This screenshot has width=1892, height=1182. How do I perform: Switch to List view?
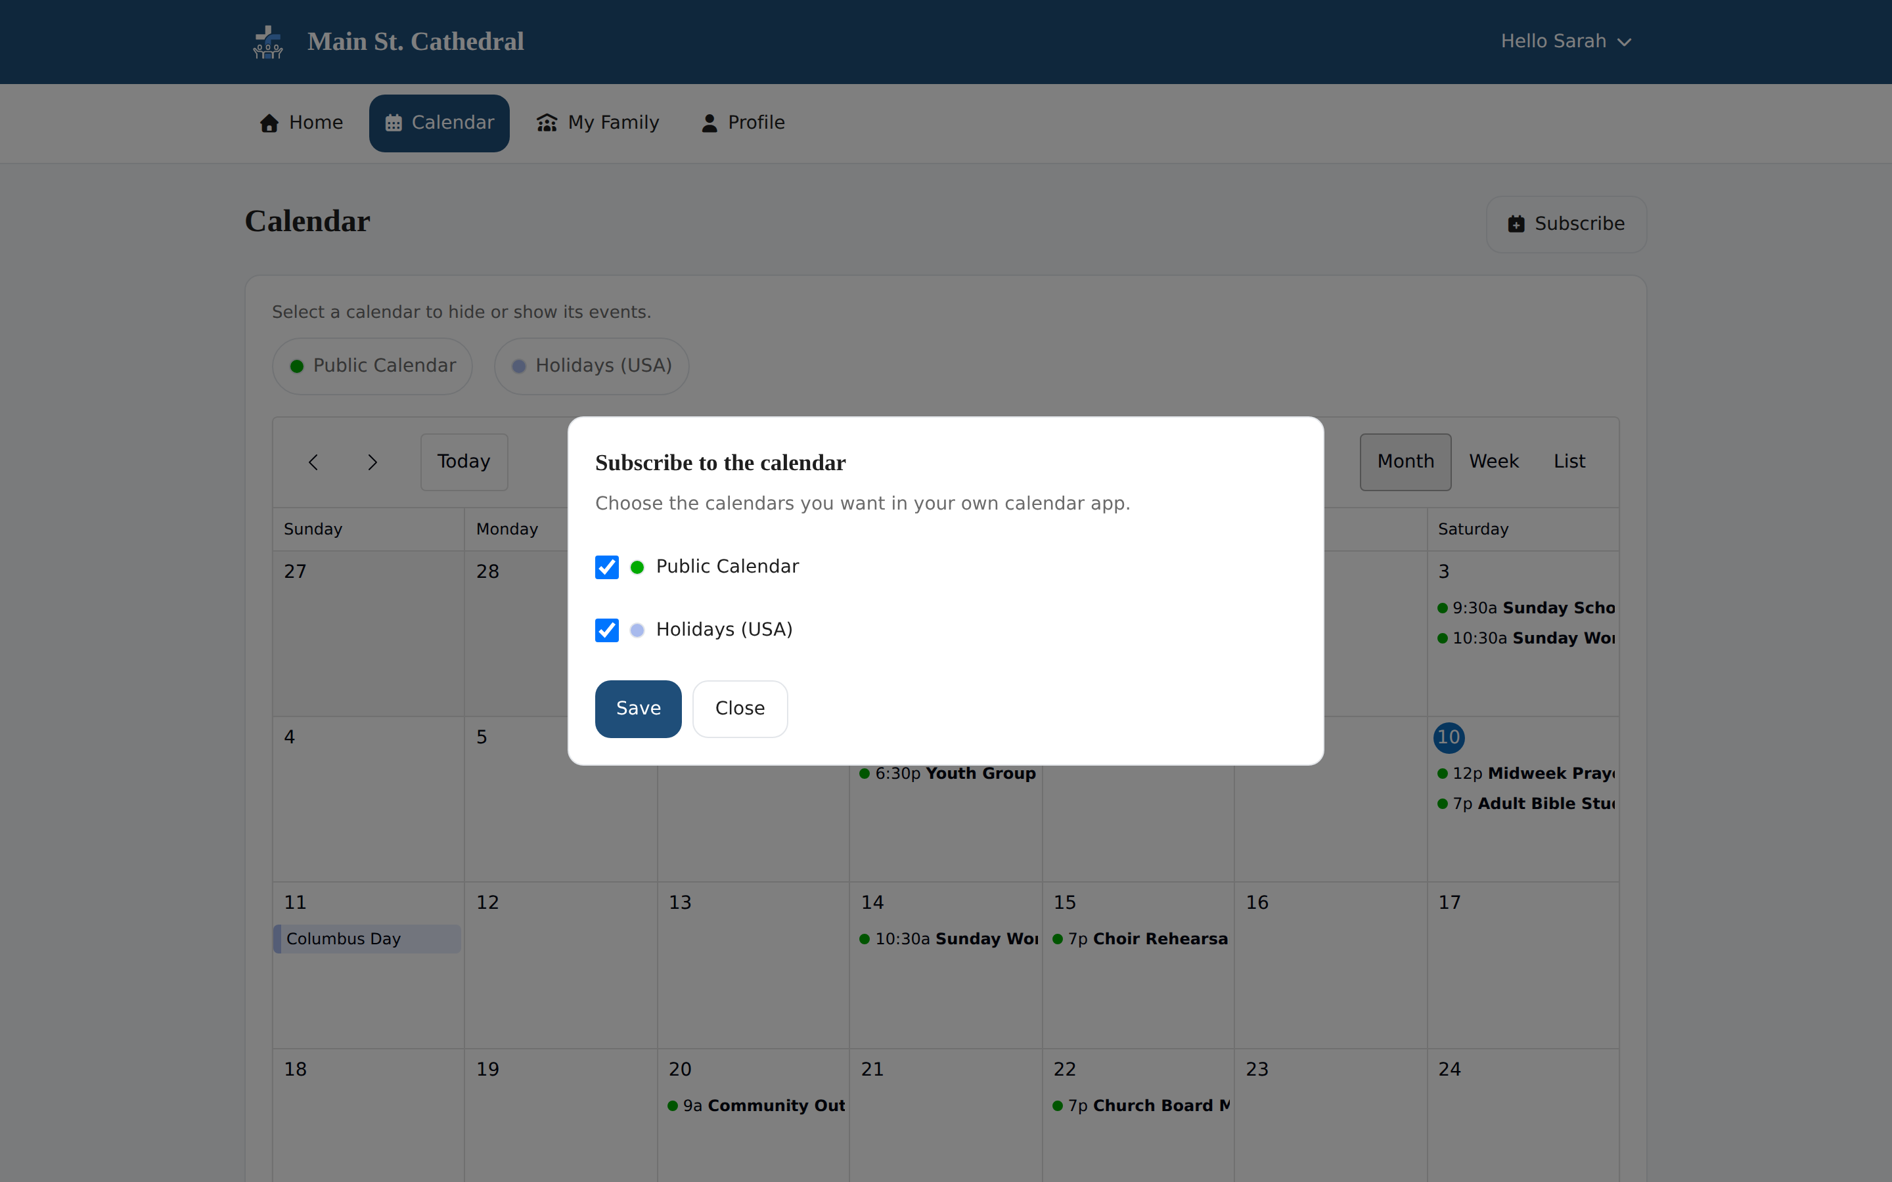(x=1569, y=462)
